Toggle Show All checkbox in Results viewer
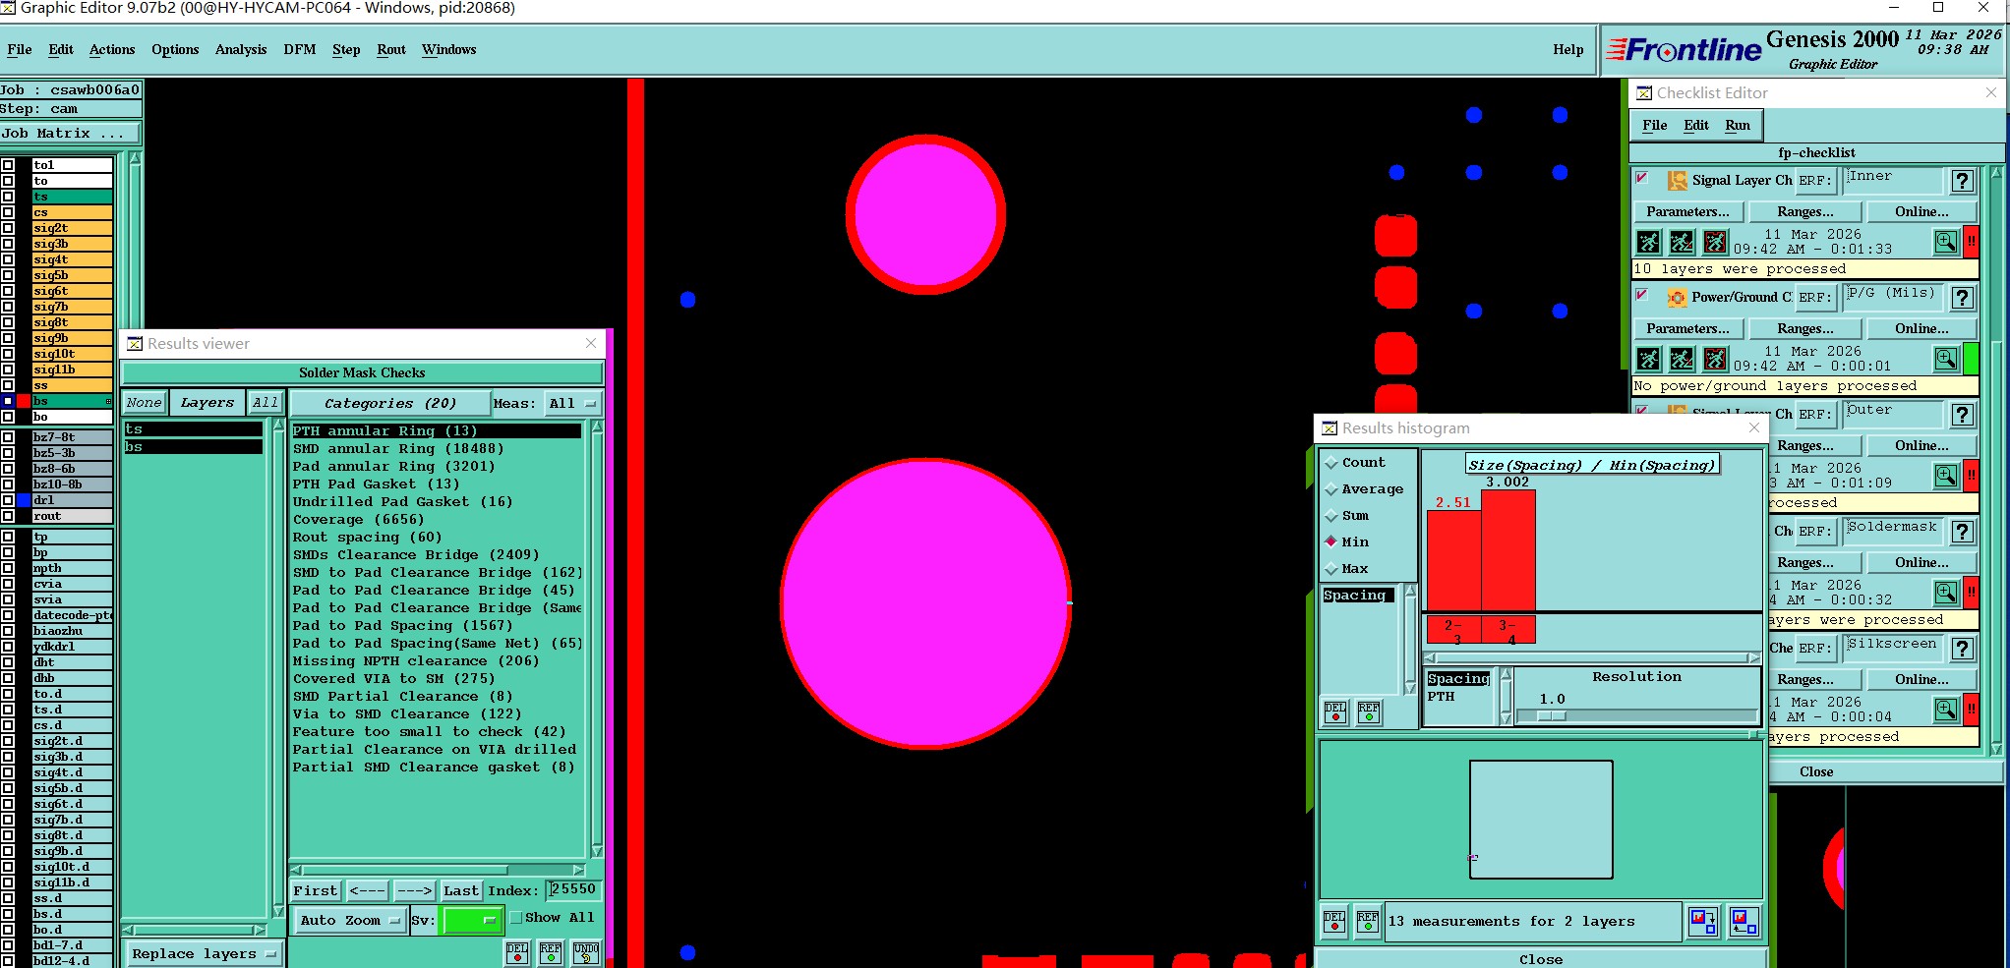This screenshot has height=968, width=2010. click(x=516, y=918)
